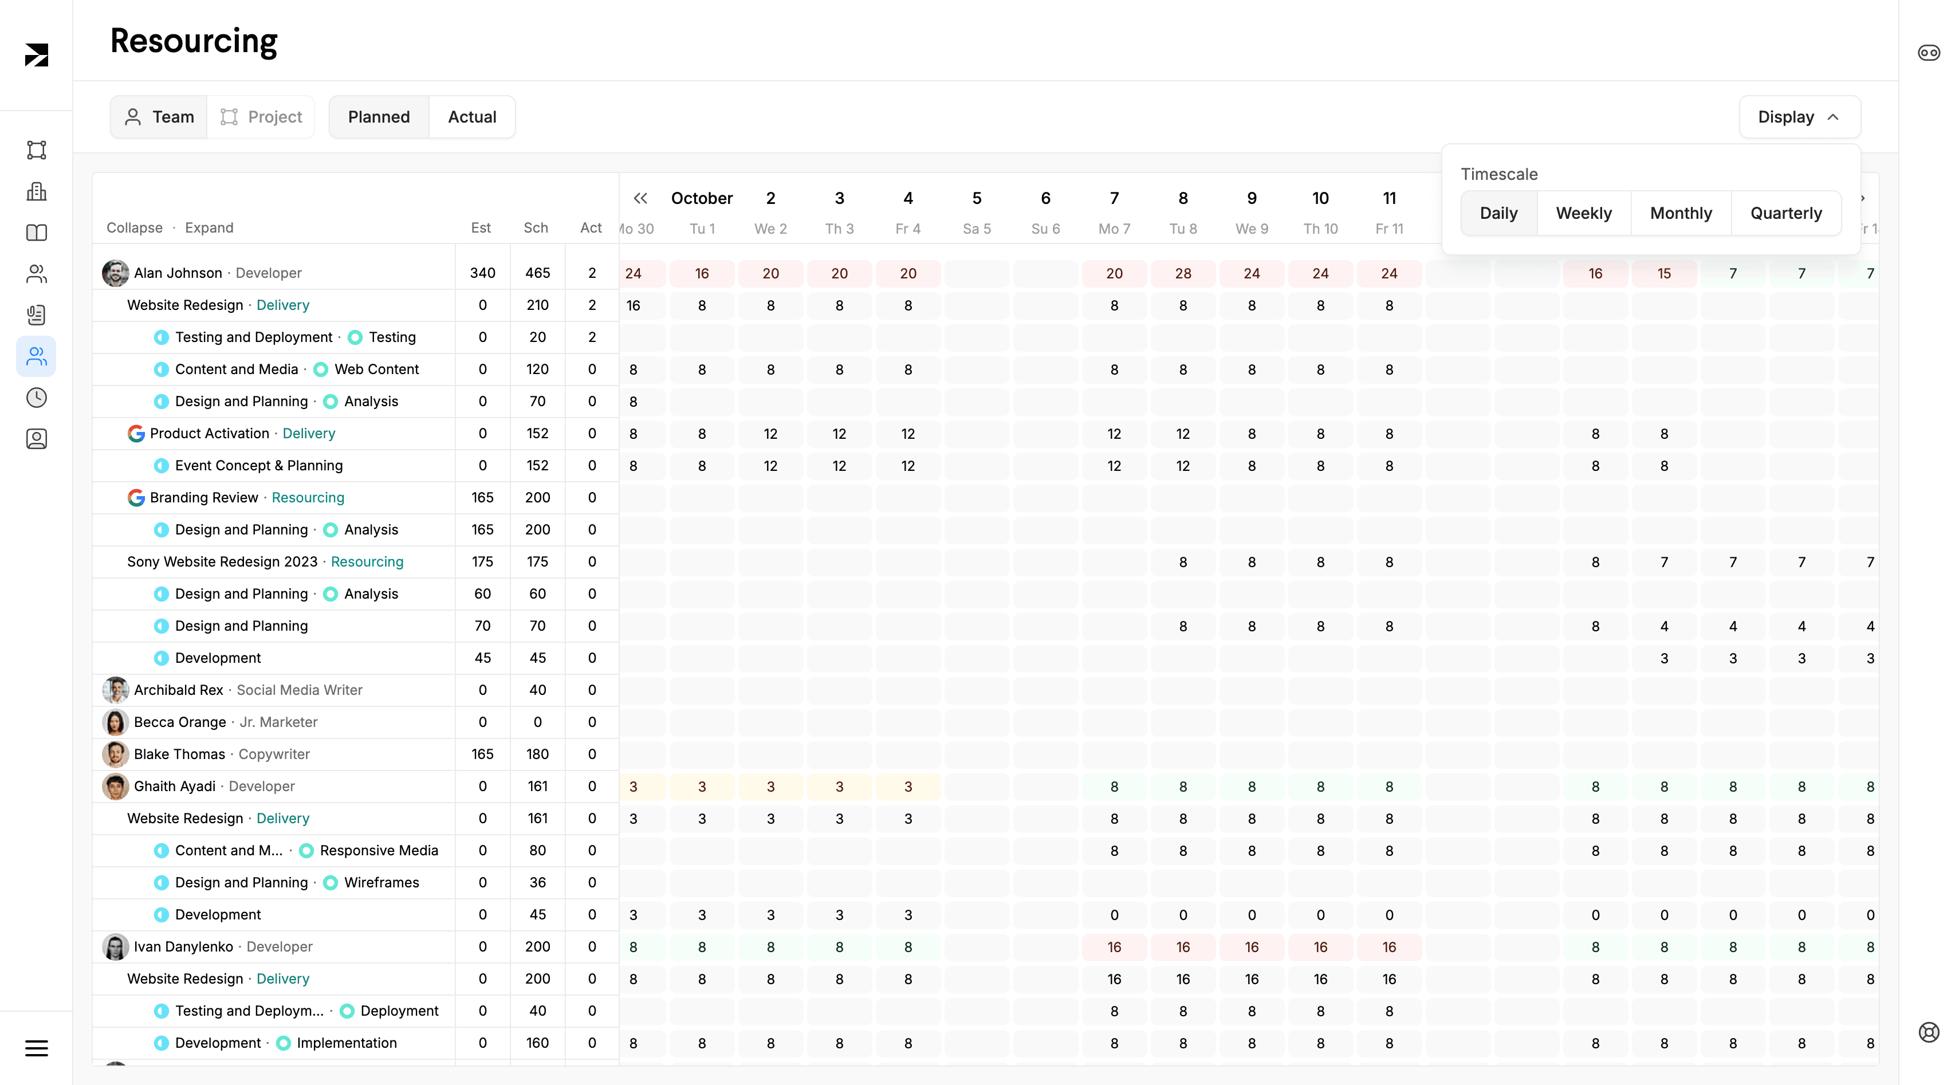This screenshot has height=1085, width=1959.
Task: Click the assistant goggles icon top right
Action: click(1929, 53)
